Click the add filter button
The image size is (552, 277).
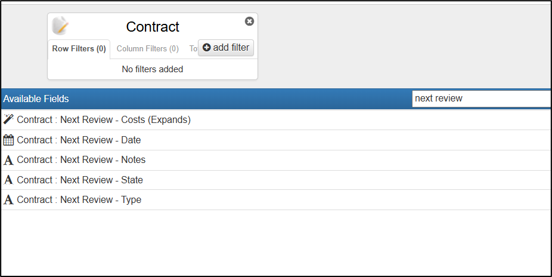(226, 48)
